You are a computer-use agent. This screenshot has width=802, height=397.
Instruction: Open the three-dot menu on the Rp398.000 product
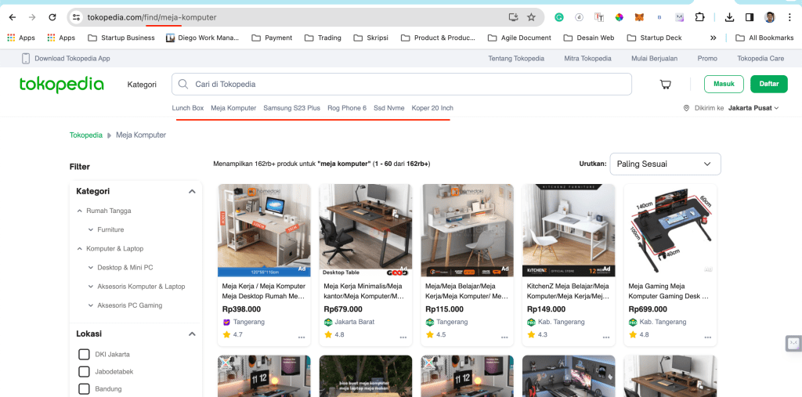[302, 337]
